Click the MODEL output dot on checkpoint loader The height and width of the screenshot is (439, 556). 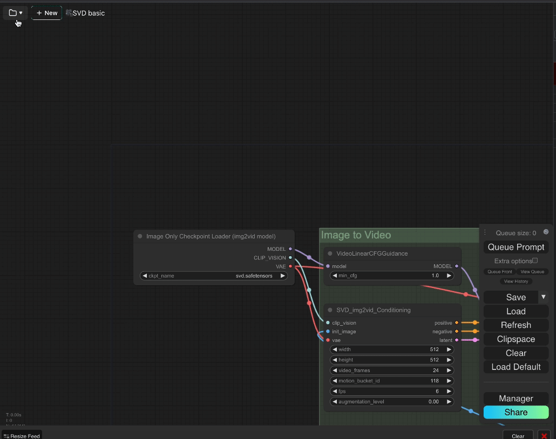pyautogui.click(x=290, y=249)
